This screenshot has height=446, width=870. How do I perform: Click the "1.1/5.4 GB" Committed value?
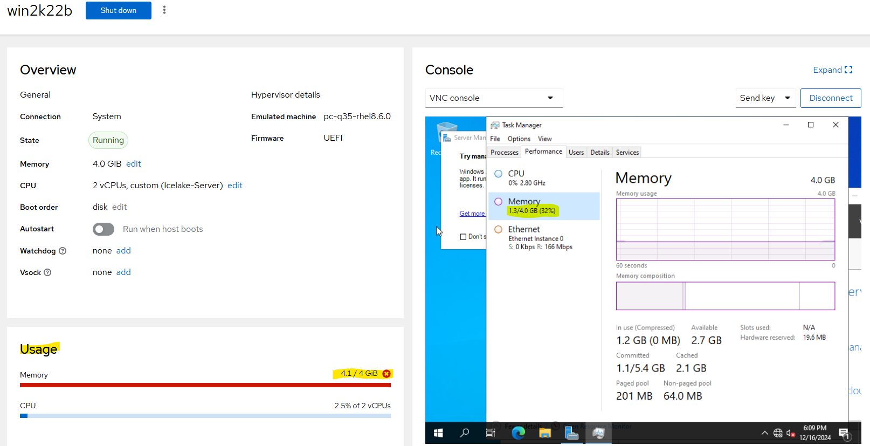coord(641,368)
